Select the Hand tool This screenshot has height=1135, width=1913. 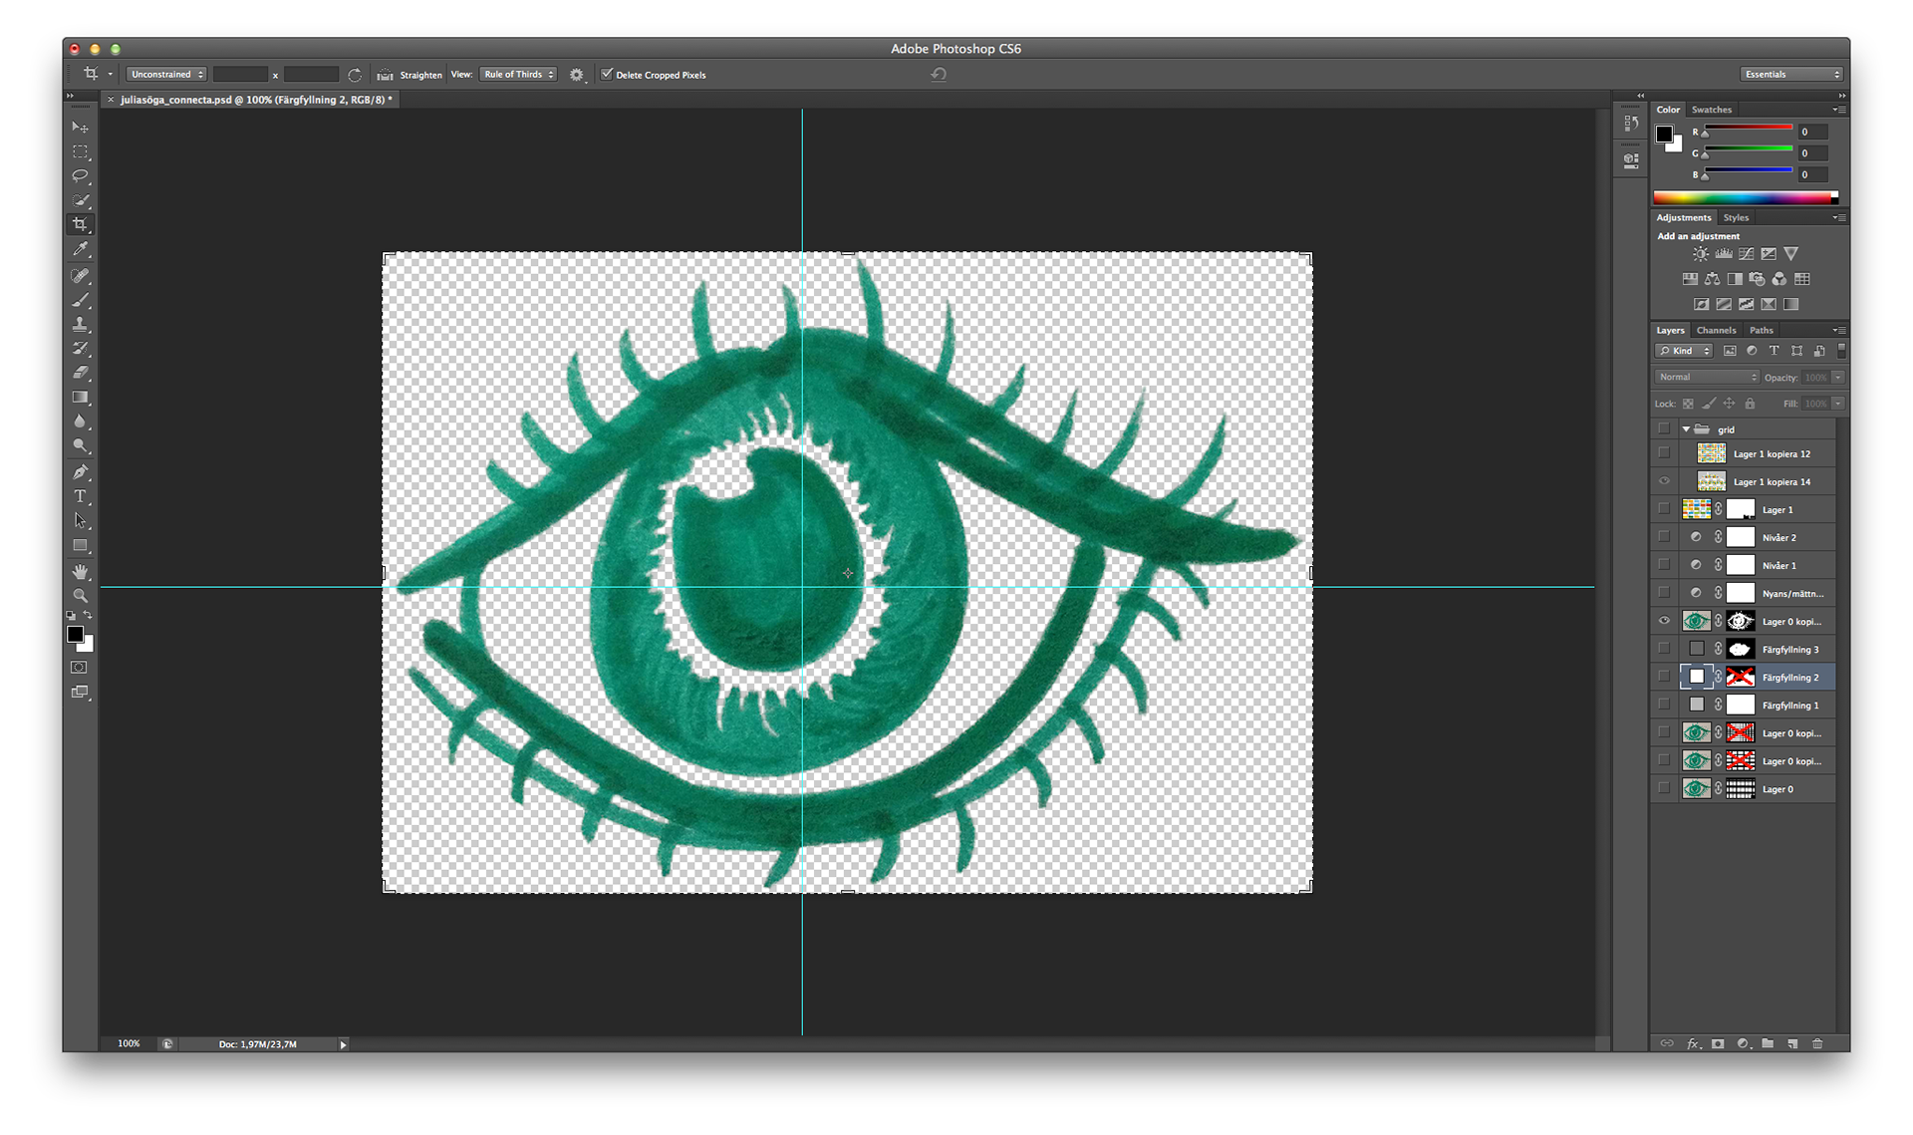coord(81,571)
